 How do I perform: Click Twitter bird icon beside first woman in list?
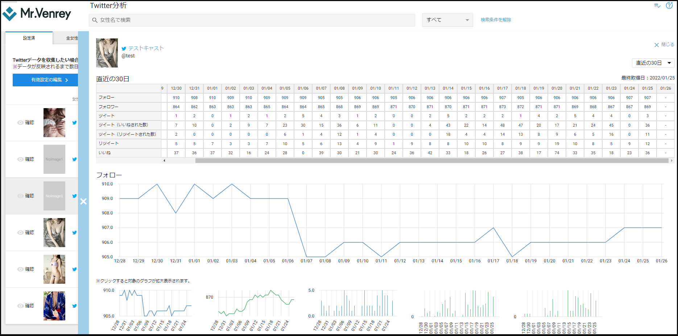click(74, 123)
